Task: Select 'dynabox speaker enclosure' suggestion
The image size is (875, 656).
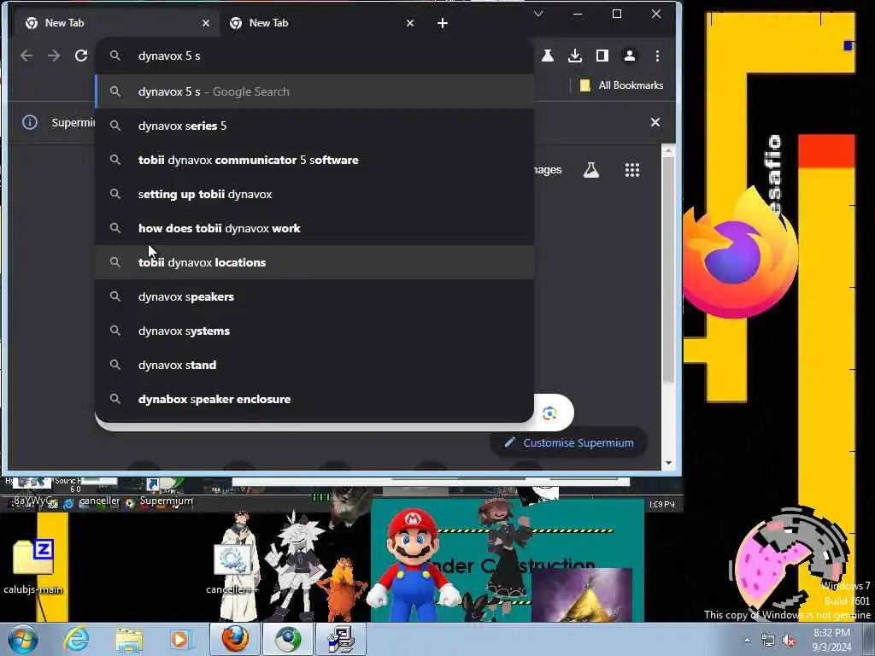Action: (314, 400)
